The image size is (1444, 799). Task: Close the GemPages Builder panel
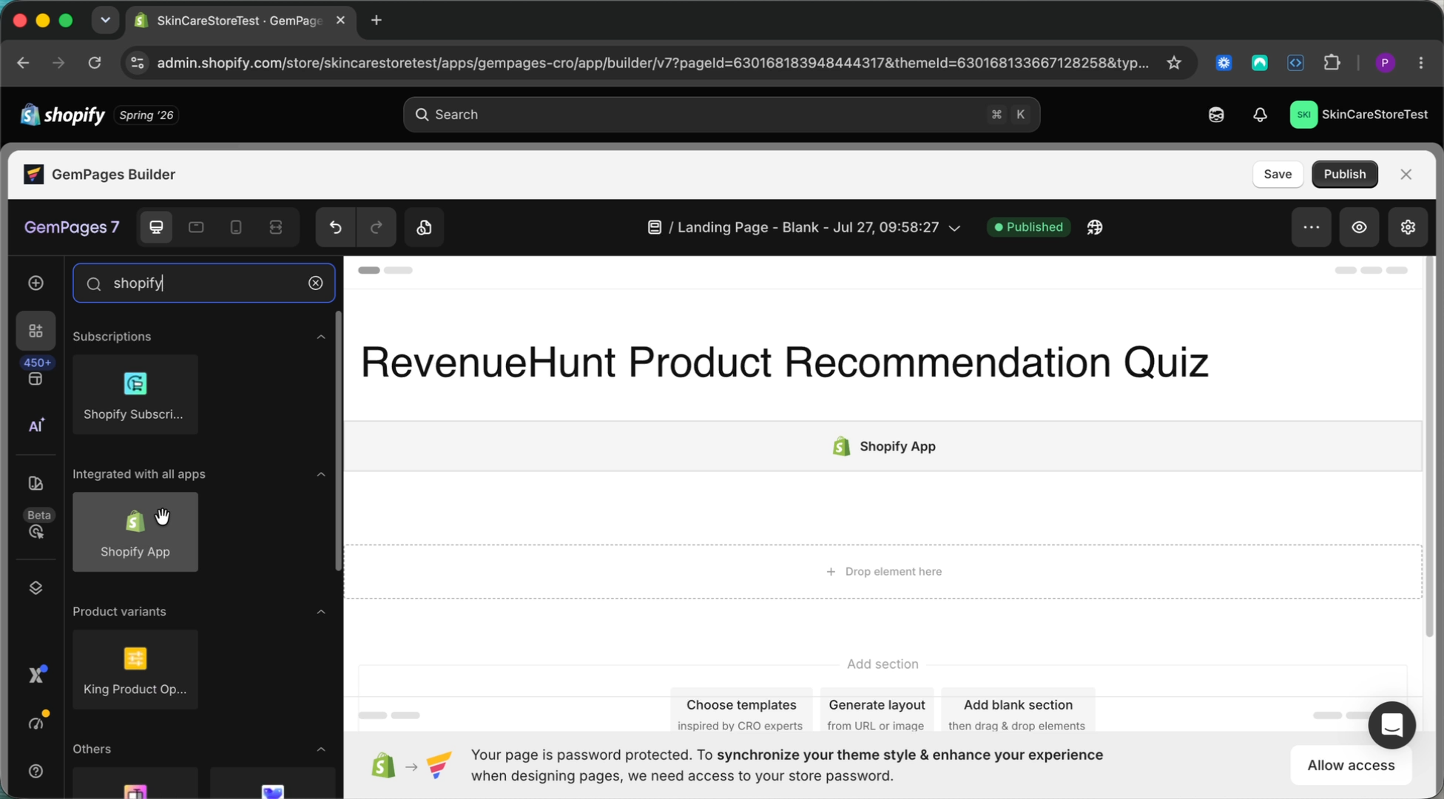coord(1406,175)
